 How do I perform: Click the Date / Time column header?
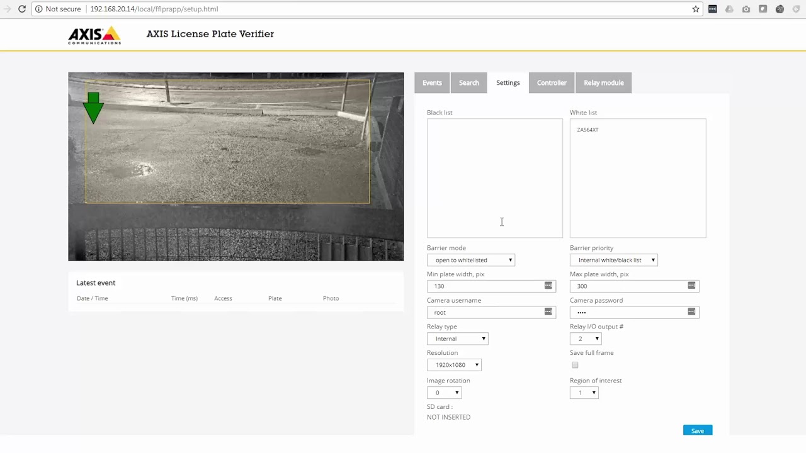pos(92,298)
